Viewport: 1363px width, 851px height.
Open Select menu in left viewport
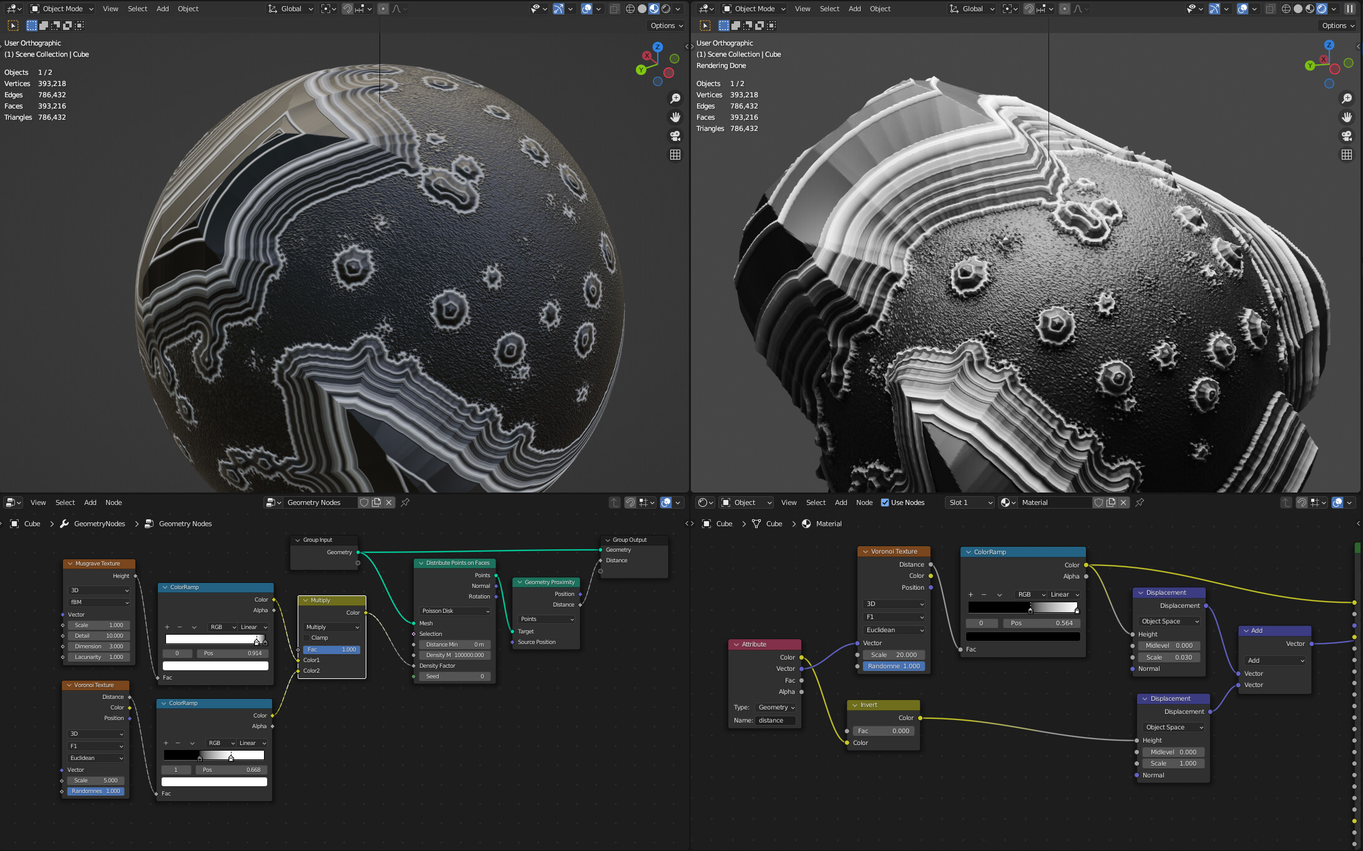(x=137, y=9)
